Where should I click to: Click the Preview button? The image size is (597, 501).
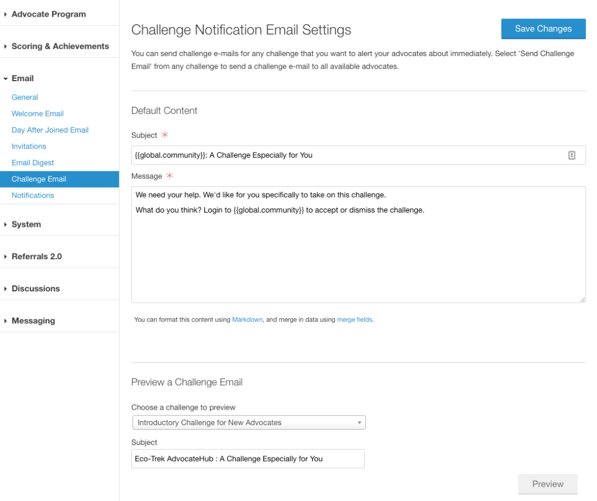(547, 484)
